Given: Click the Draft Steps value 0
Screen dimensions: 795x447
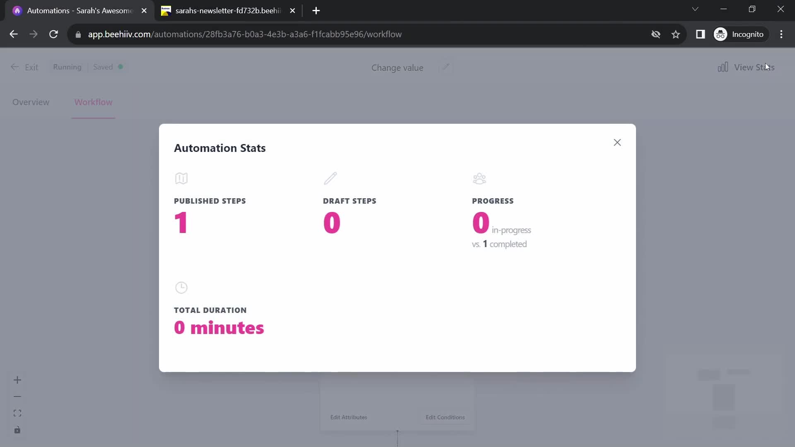Looking at the screenshot, I should 332,223.
